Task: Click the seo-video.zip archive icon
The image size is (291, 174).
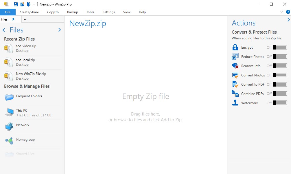Action: (9, 48)
